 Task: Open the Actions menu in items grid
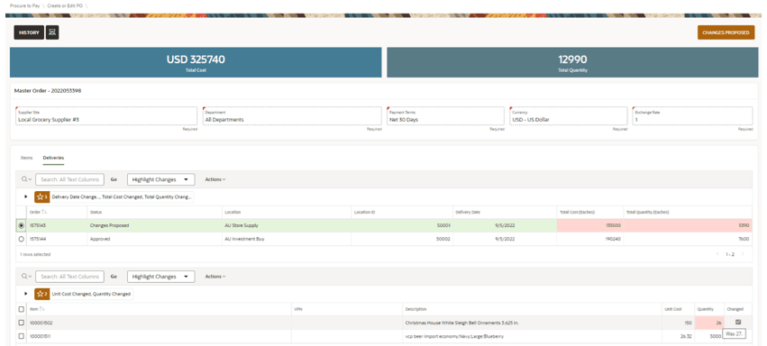pos(215,277)
